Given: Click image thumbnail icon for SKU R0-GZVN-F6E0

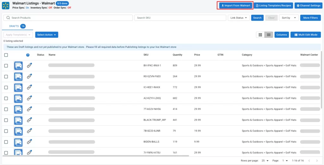Looking at the screenshot, I should pyautogui.click(x=18, y=76).
